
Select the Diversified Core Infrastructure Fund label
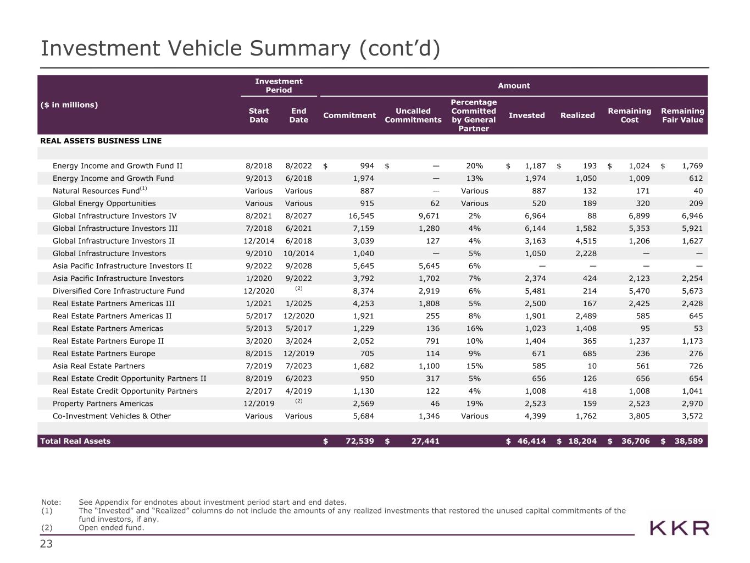(119, 291)
